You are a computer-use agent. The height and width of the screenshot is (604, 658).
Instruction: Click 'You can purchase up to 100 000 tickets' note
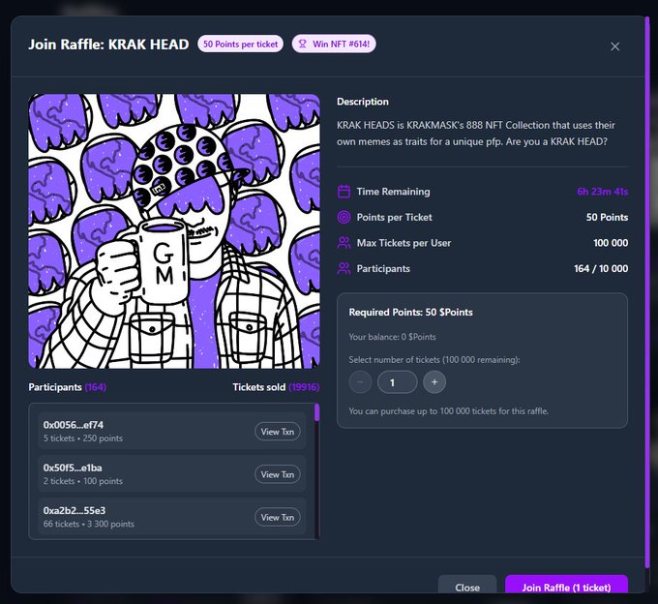coord(449,411)
